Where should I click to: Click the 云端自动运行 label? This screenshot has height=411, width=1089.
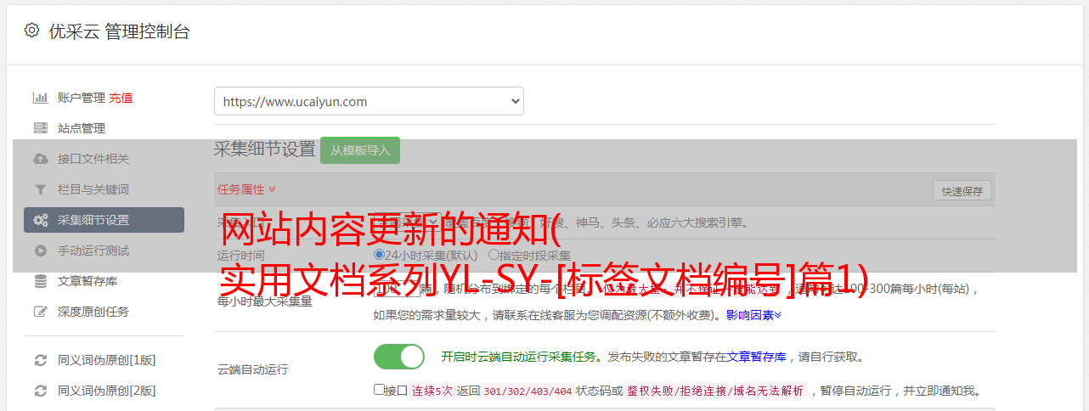[252, 369]
